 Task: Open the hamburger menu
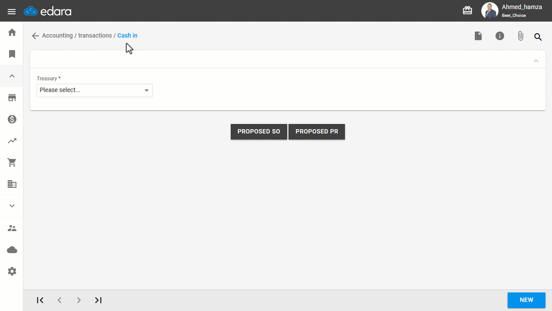(x=12, y=12)
